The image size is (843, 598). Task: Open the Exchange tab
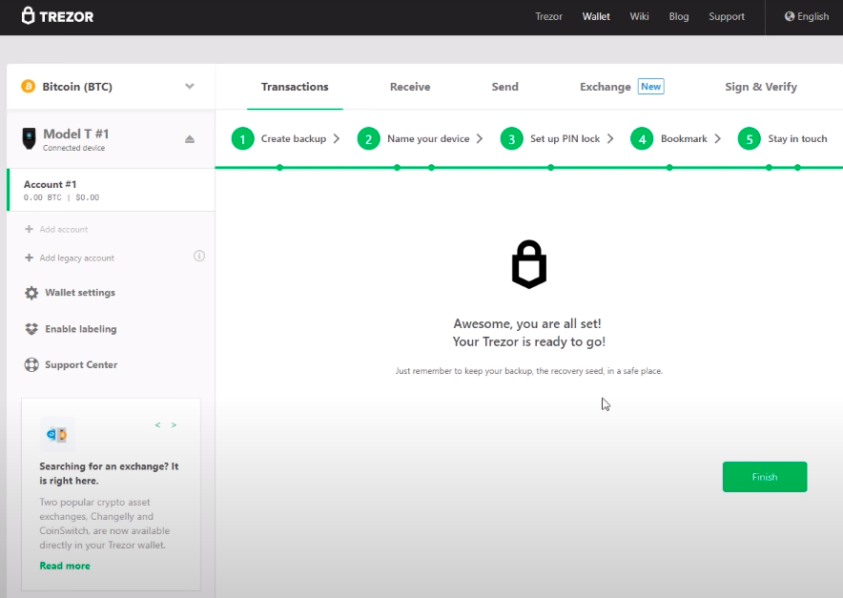pos(605,87)
